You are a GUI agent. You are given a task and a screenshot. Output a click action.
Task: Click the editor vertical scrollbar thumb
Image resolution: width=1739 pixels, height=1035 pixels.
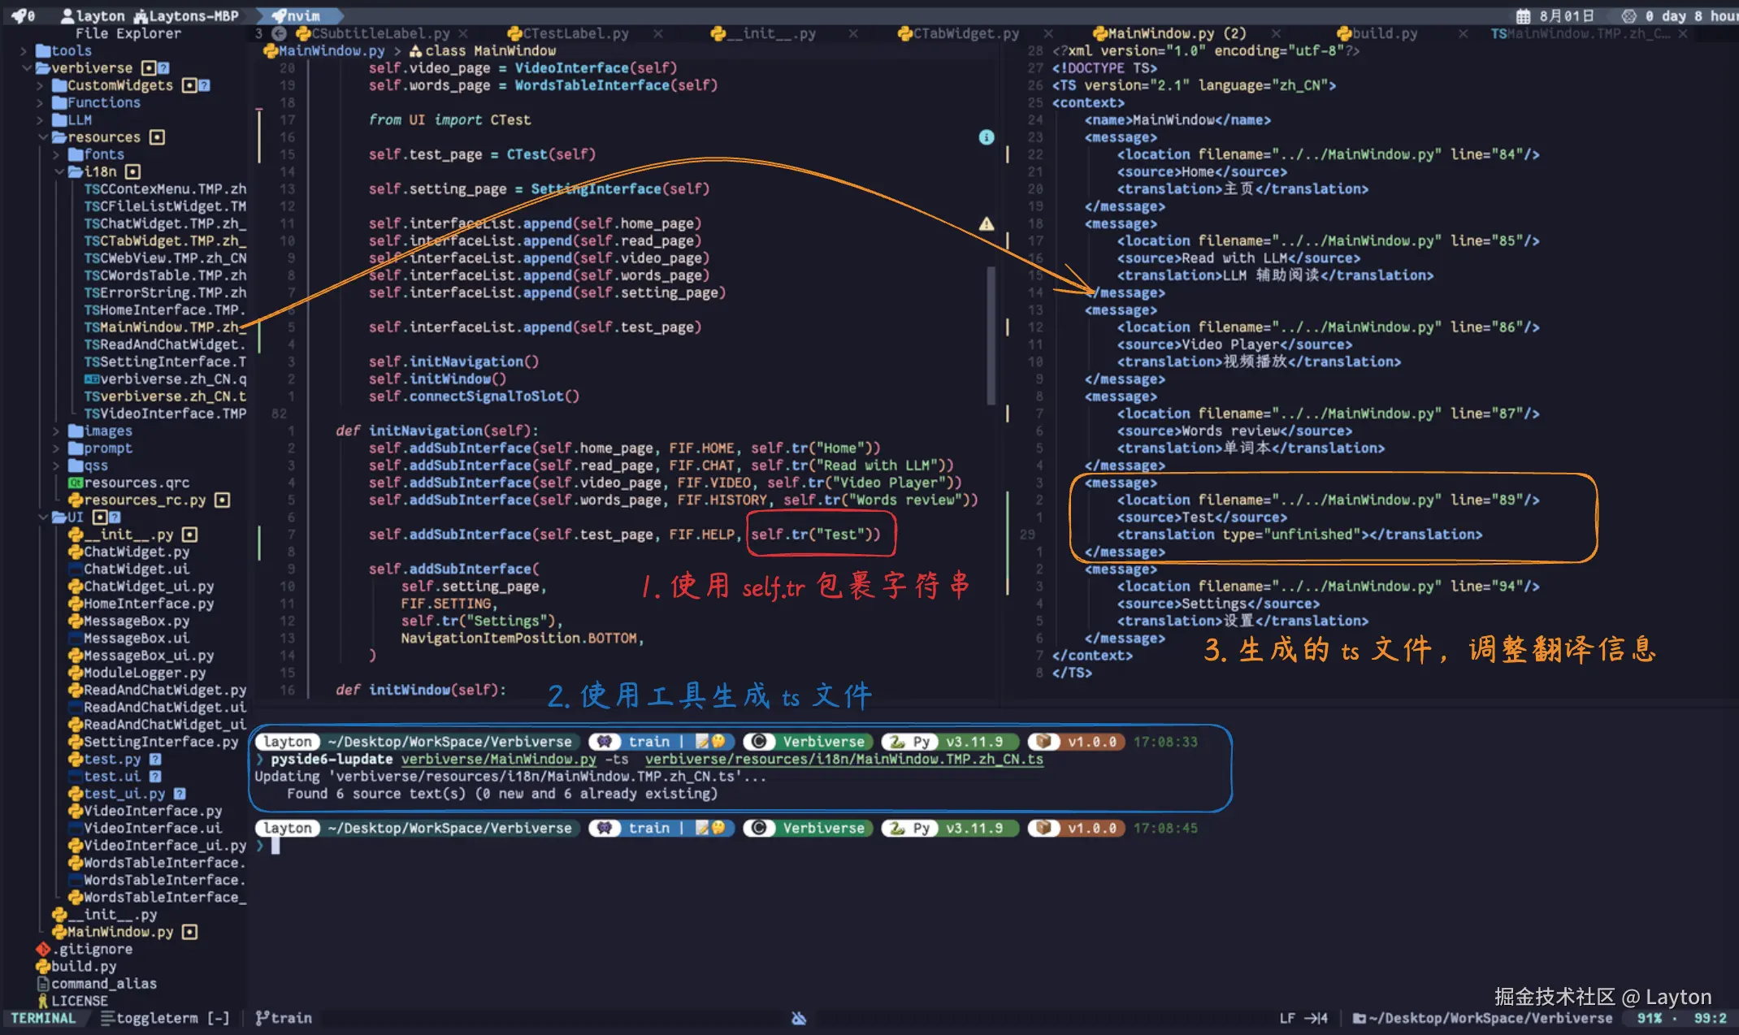pyautogui.click(x=991, y=335)
